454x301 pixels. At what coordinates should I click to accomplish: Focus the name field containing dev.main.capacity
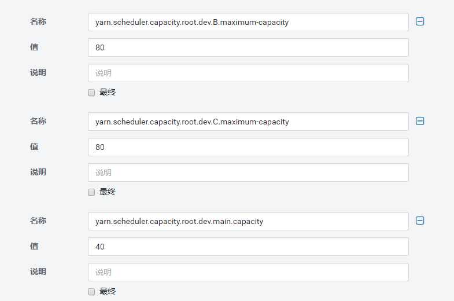click(x=248, y=221)
